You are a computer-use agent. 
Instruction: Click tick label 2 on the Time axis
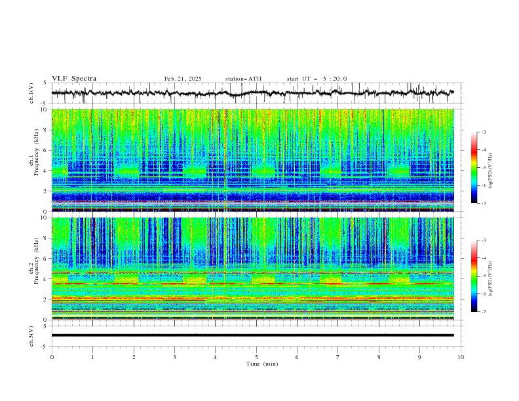134,357
